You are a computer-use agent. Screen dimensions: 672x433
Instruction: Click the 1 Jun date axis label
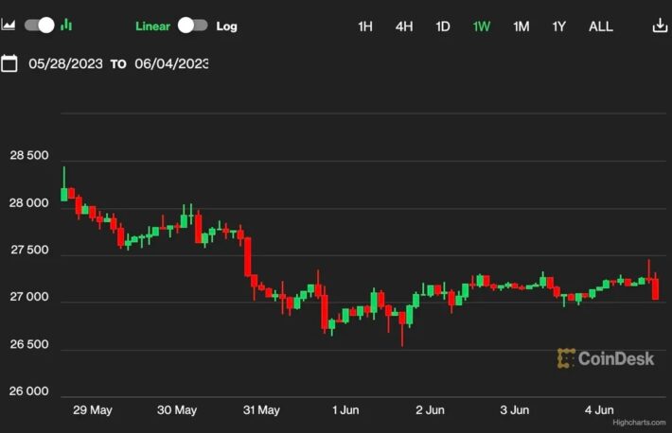click(345, 410)
